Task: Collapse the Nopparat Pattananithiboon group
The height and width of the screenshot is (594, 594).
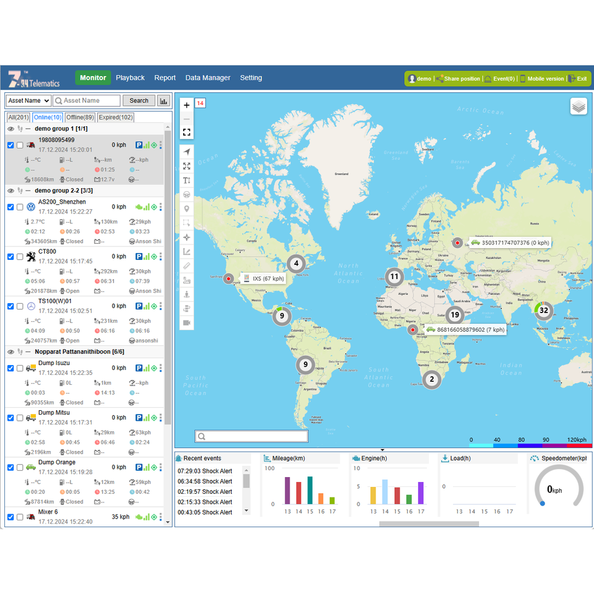Action: (x=28, y=352)
